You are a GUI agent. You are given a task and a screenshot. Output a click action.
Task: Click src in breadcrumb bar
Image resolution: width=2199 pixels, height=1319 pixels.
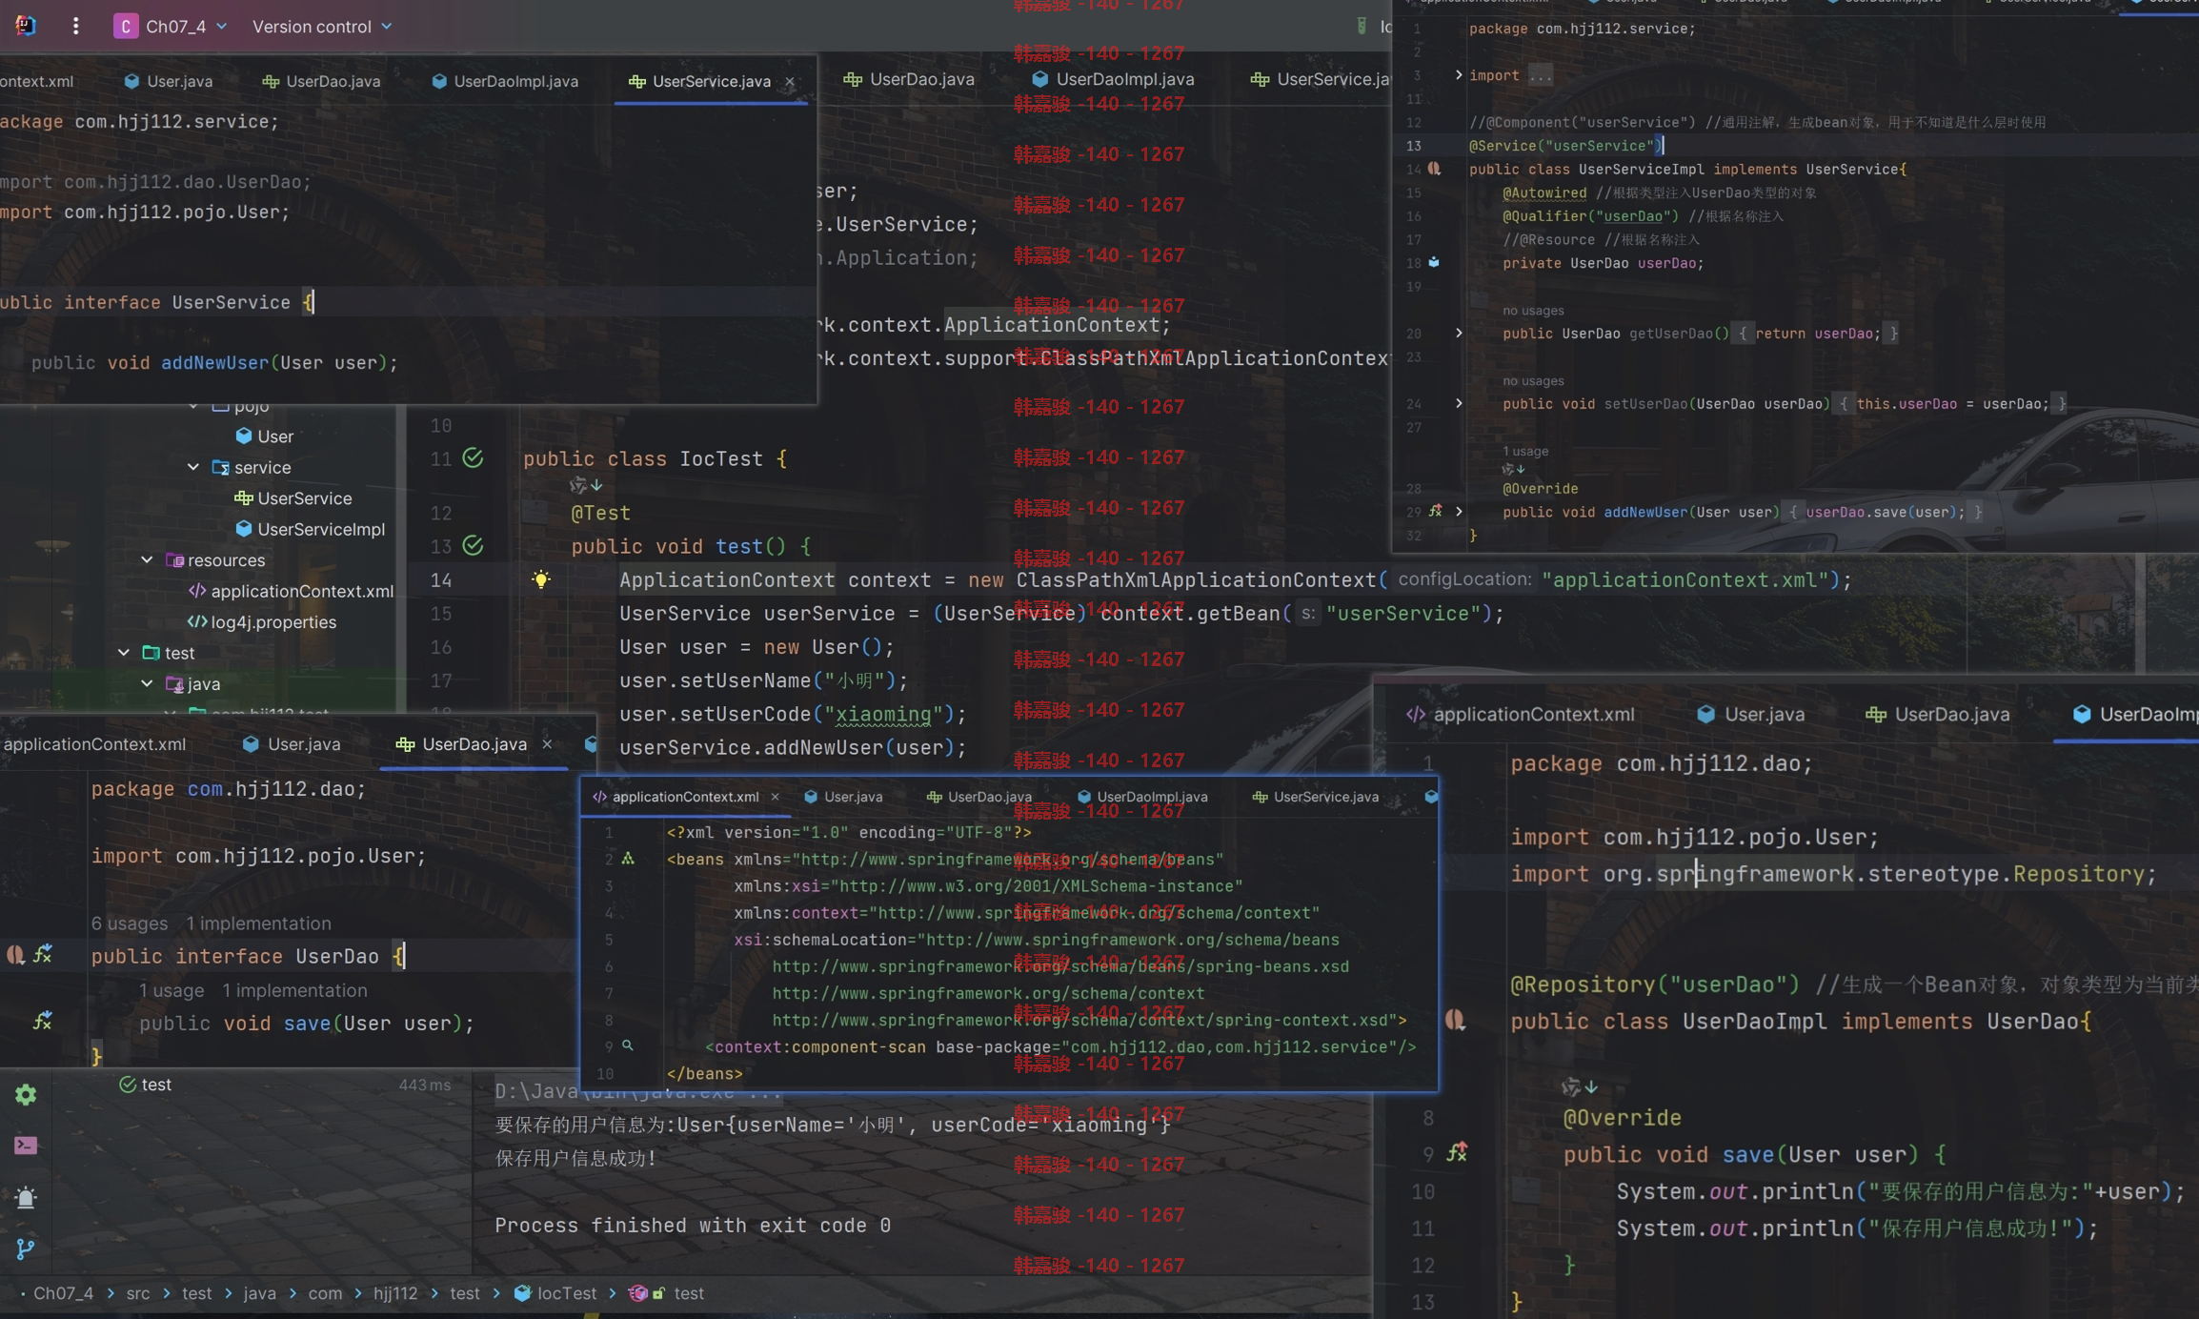(x=138, y=1293)
